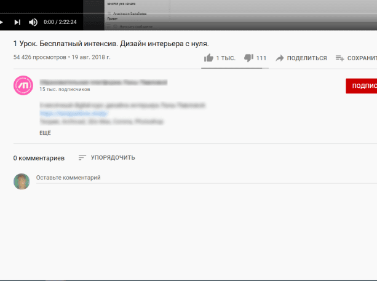Screen dimensions: 377x281
Task: Click the 1 ТЫС. like count
Action: pyautogui.click(x=226, y=58)
